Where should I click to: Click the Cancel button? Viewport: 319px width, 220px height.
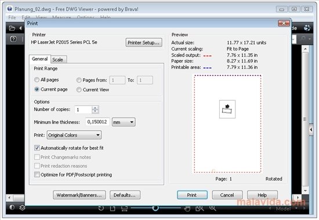pyautogui.click(x=227, y=195)
